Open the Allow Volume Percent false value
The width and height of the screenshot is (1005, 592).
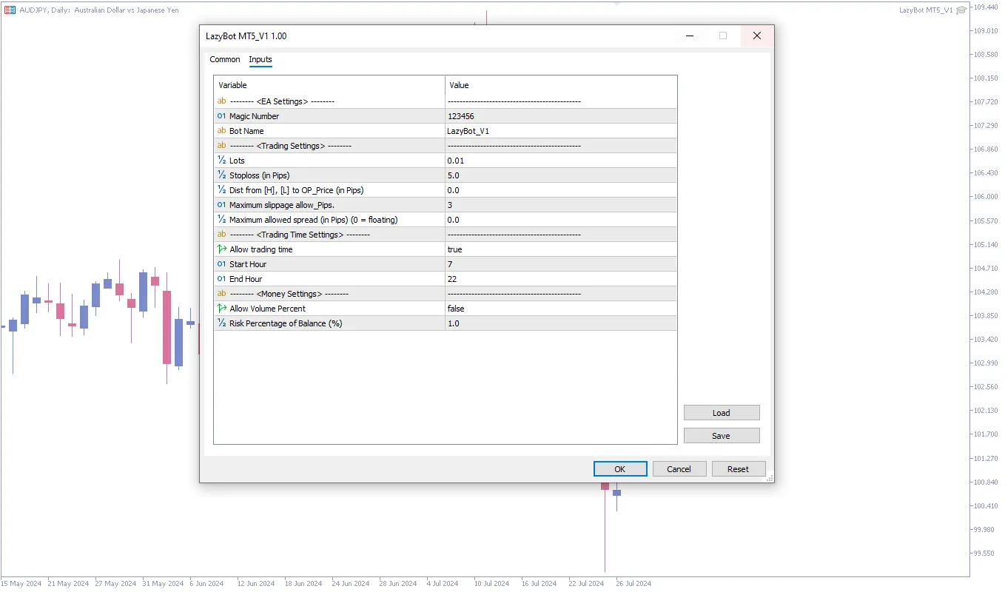[x=561, y=309]
